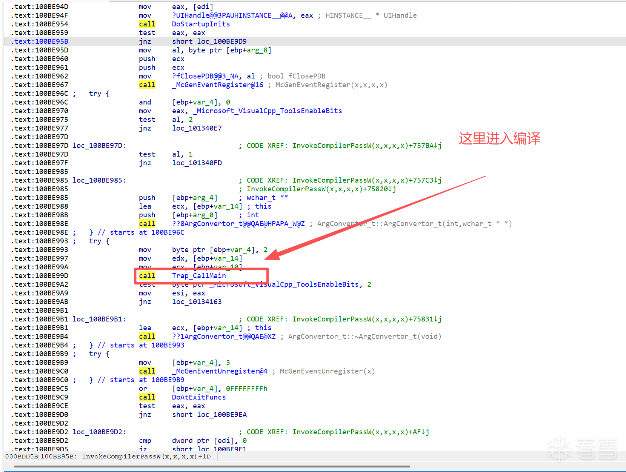626x472 pixels.
Task: Click the '} // starts at 100BE993' line
Action: (137, 345)
